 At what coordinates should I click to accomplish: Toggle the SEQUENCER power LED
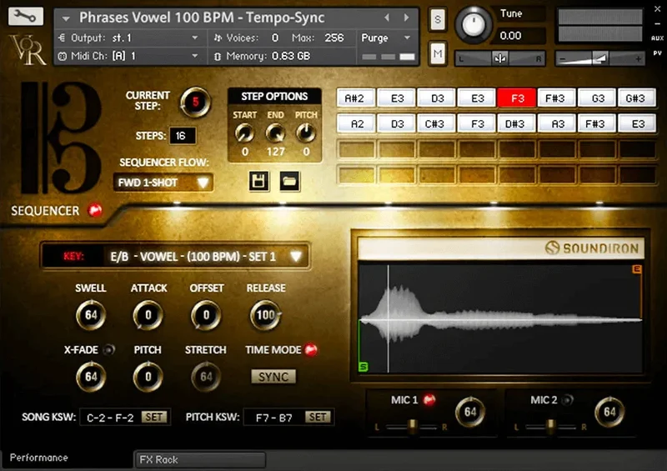(x=95, y=210)
